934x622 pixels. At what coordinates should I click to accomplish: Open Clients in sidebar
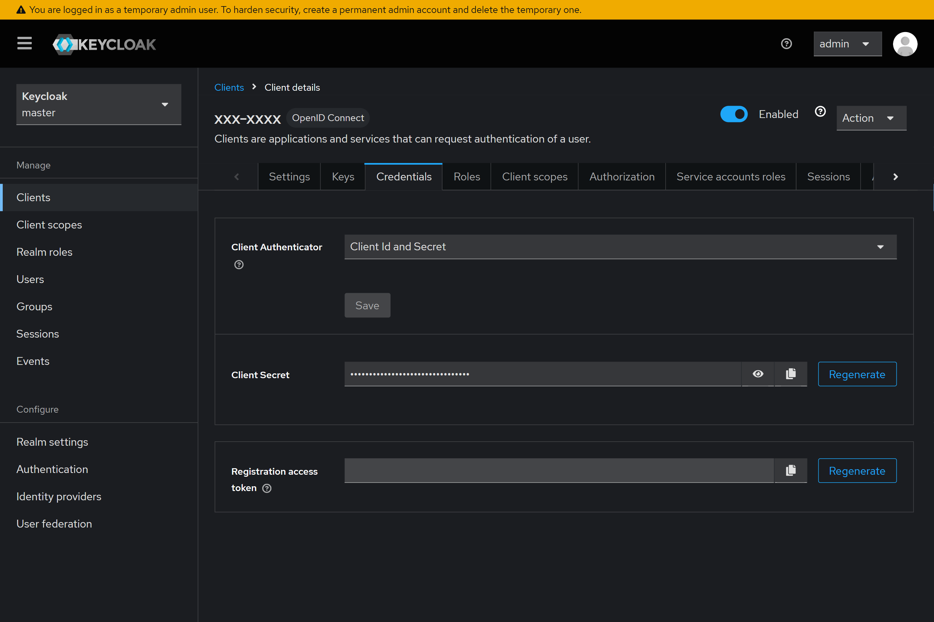click(x=99, y=197)
